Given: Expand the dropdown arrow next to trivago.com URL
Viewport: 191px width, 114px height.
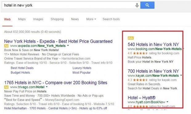Looking at the screenshot, I should [x=47, y=87].
